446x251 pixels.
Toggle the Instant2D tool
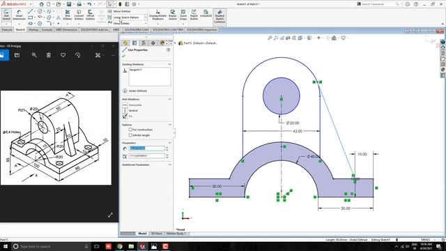pos(206,14)
